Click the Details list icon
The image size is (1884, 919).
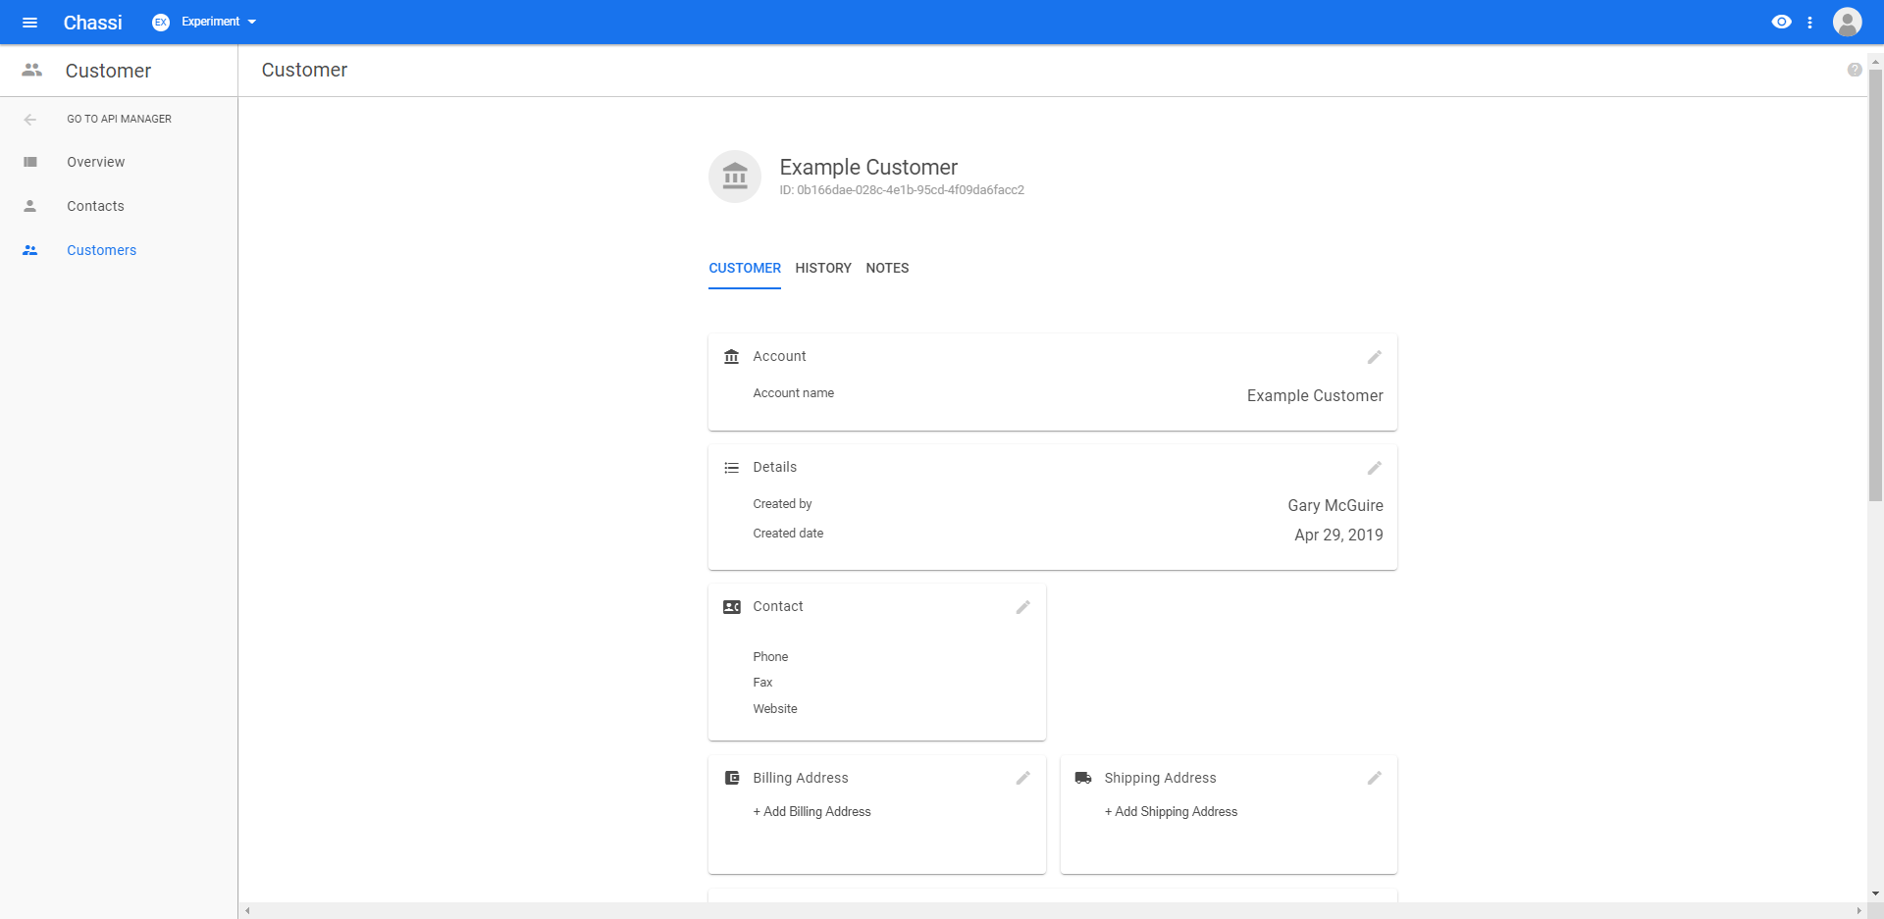click(x=731, y=468)
